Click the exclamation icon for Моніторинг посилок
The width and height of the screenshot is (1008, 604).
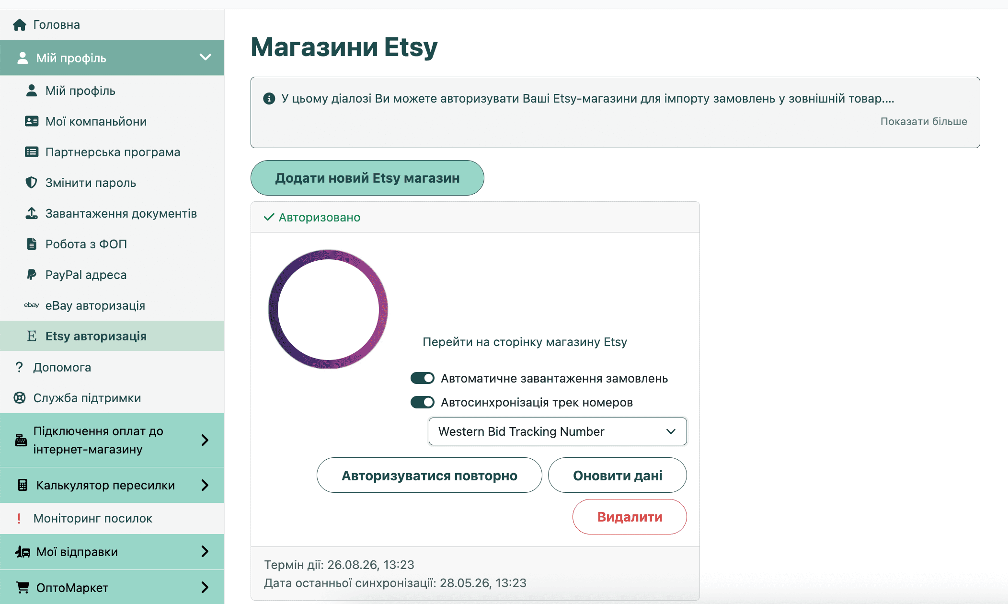point(19,518)
